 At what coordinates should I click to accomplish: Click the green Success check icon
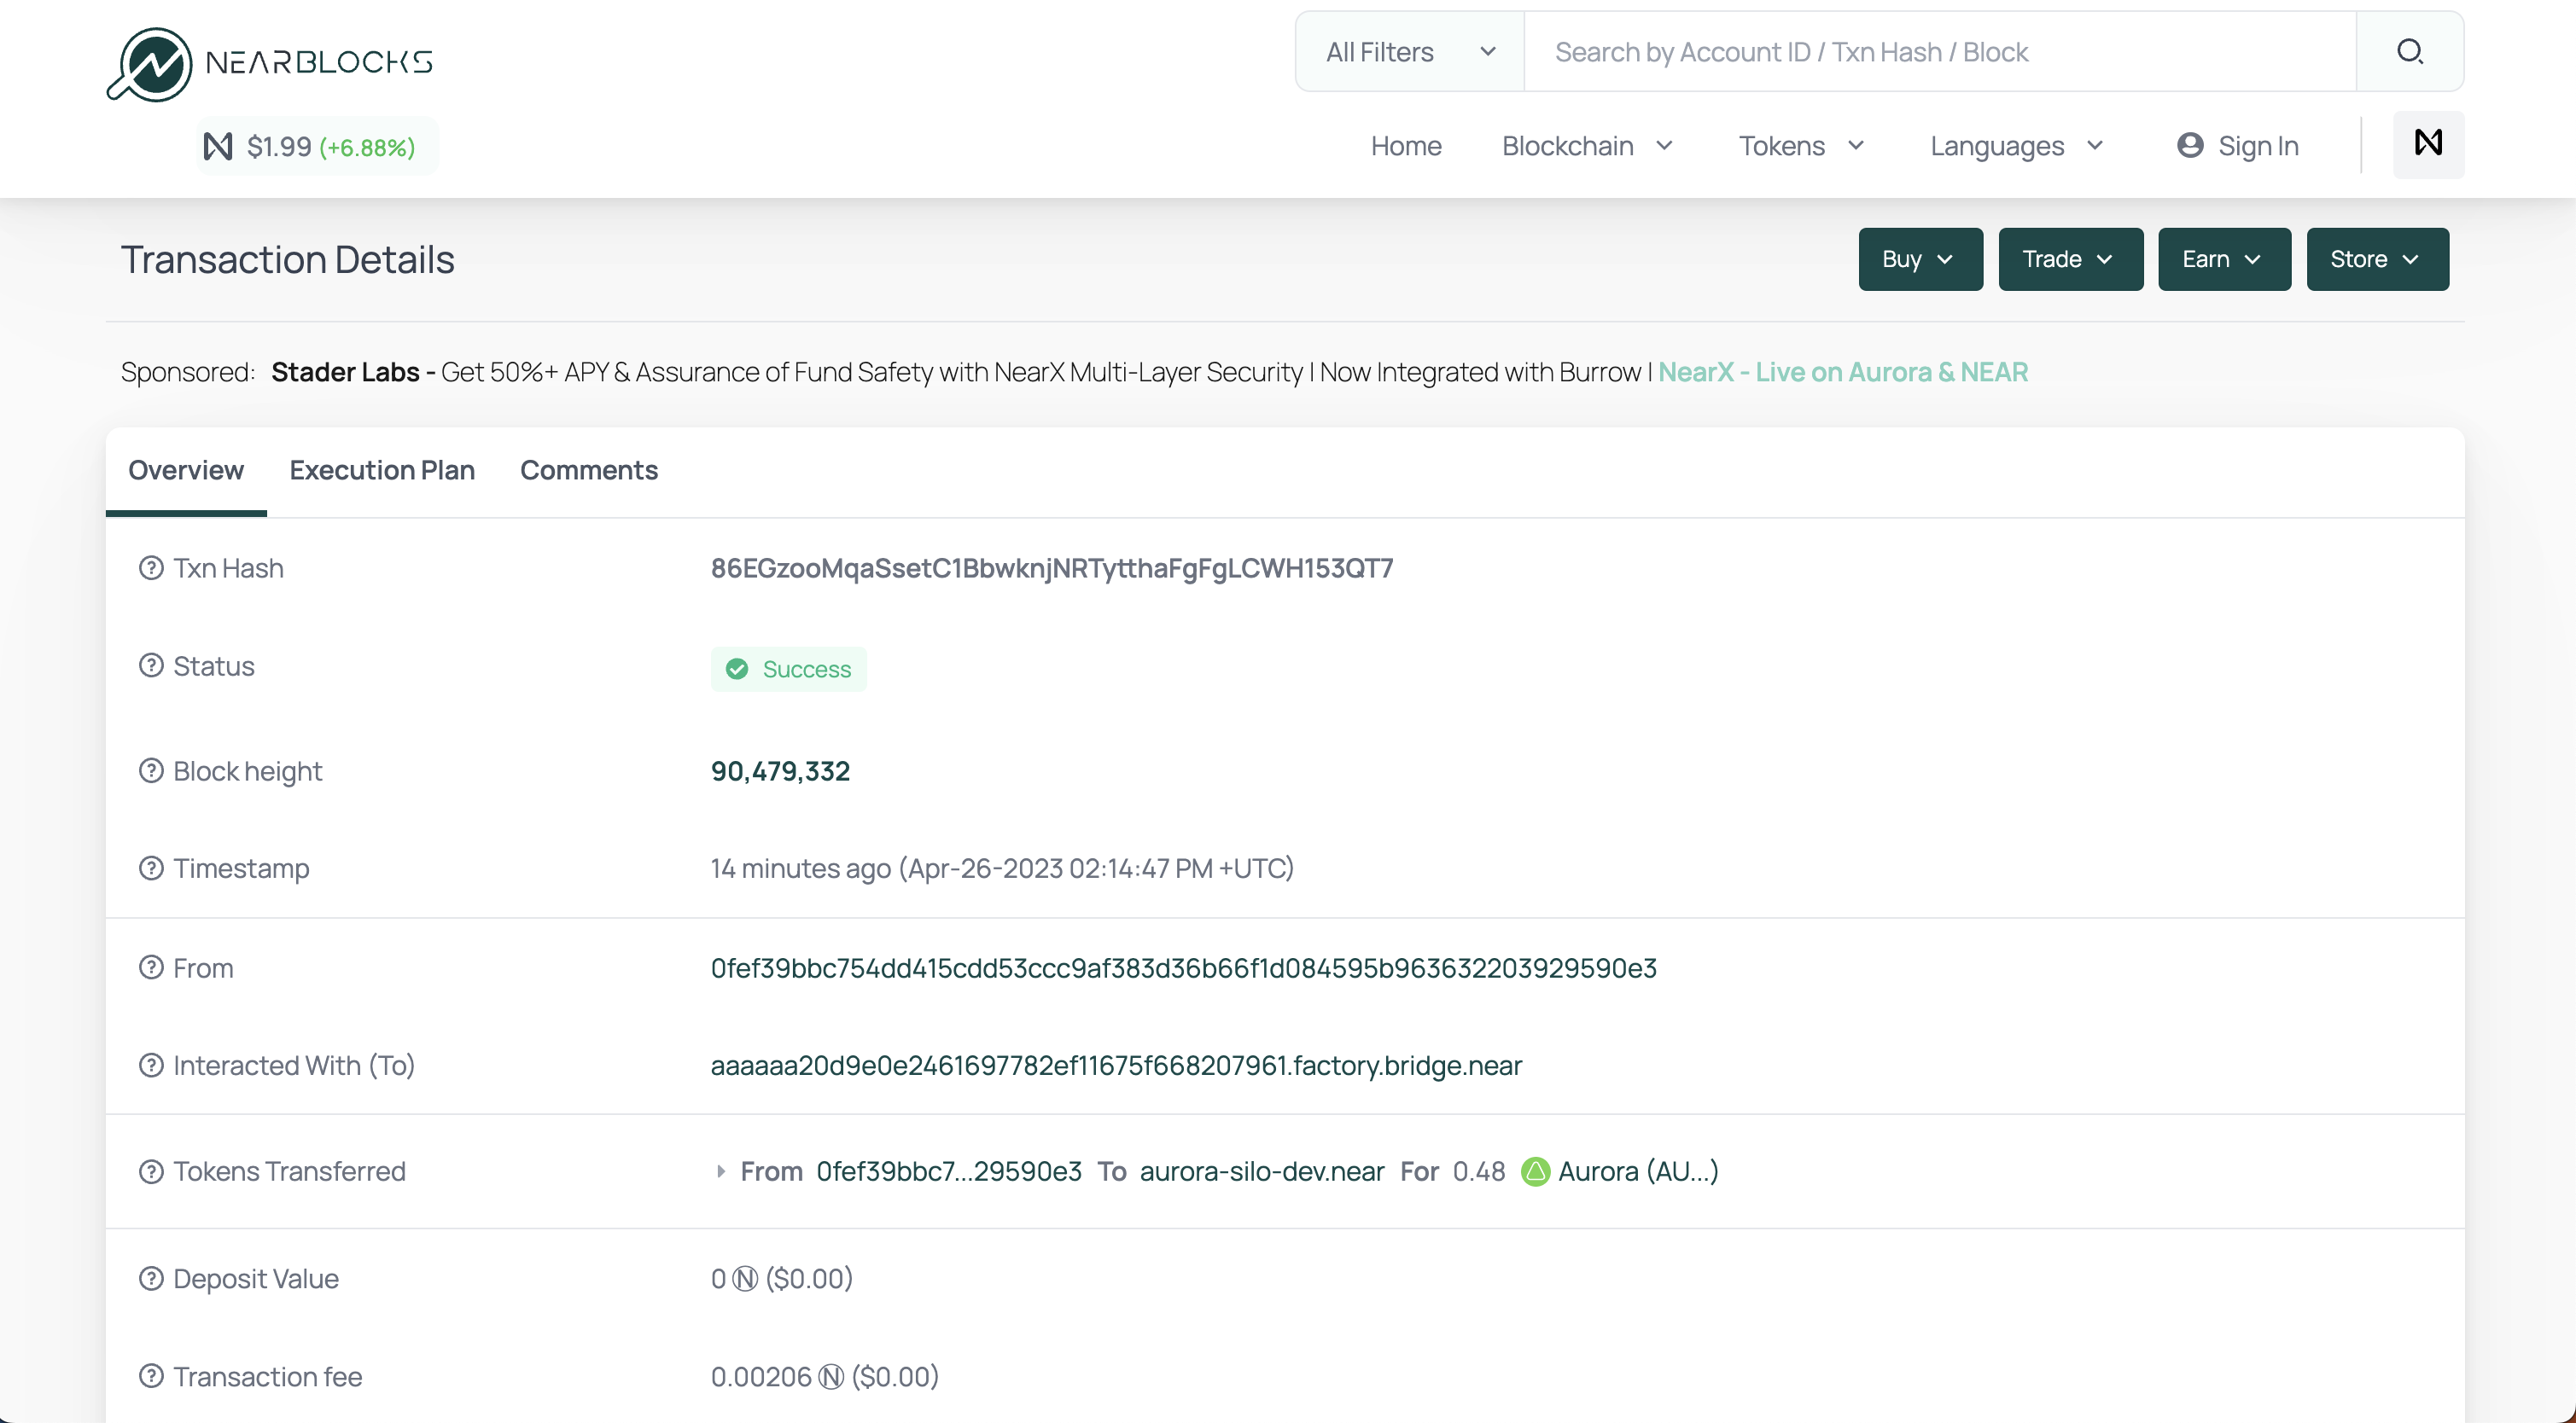click(737, 669)
